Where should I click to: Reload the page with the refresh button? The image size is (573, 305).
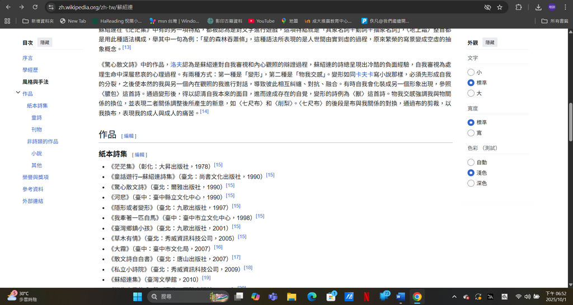[x=35, y=7]
